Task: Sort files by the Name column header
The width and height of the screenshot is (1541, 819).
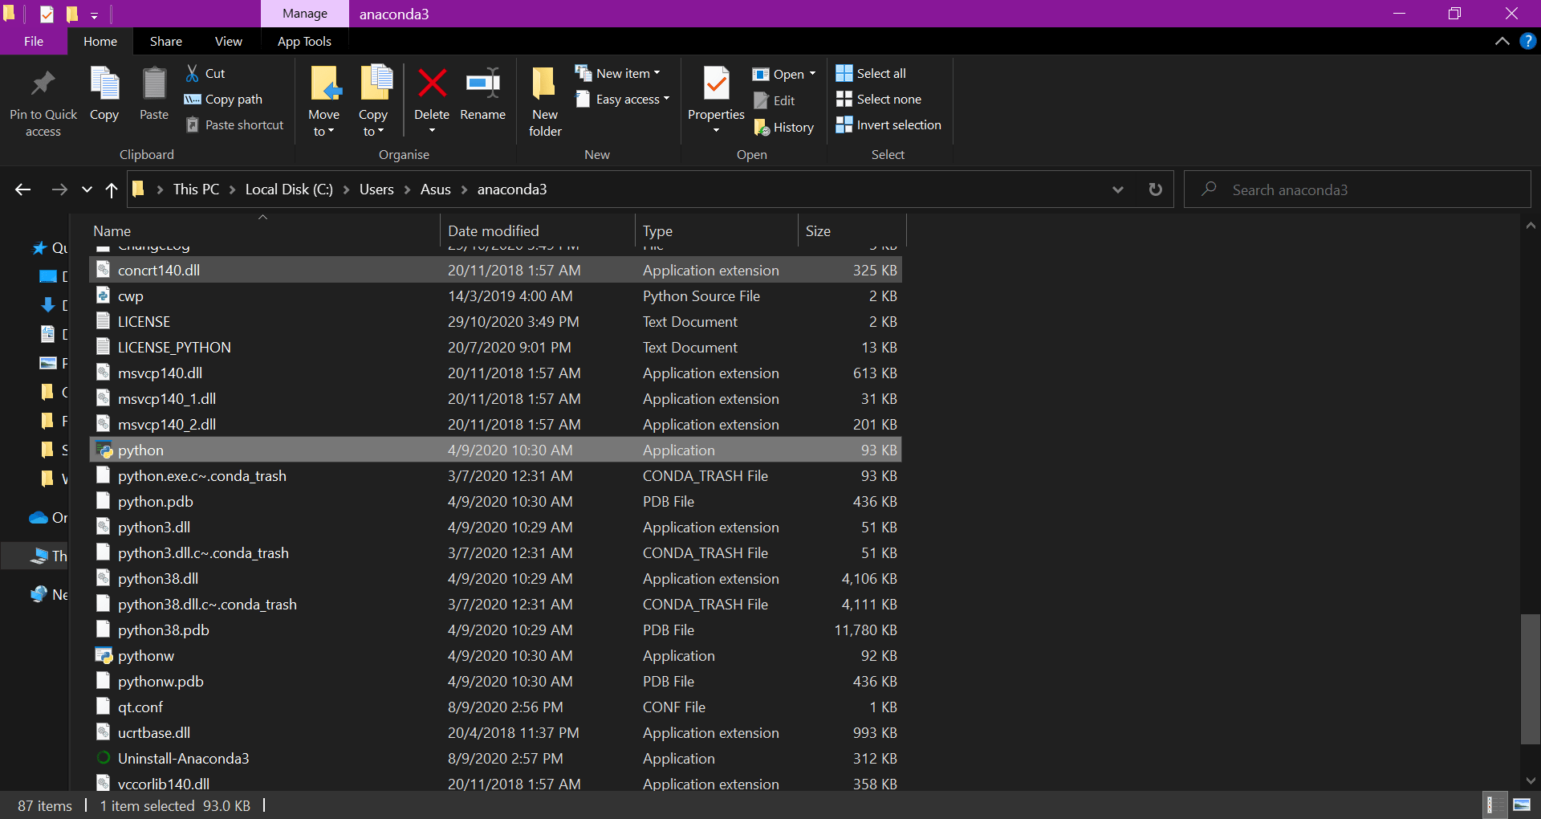Action: 264,230
